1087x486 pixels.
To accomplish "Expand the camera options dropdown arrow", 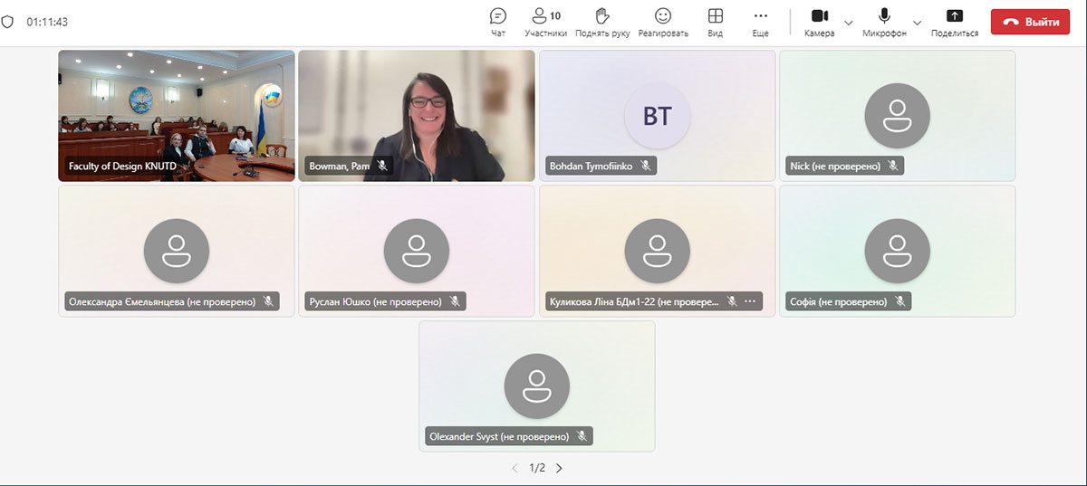I will pos(849,22).
